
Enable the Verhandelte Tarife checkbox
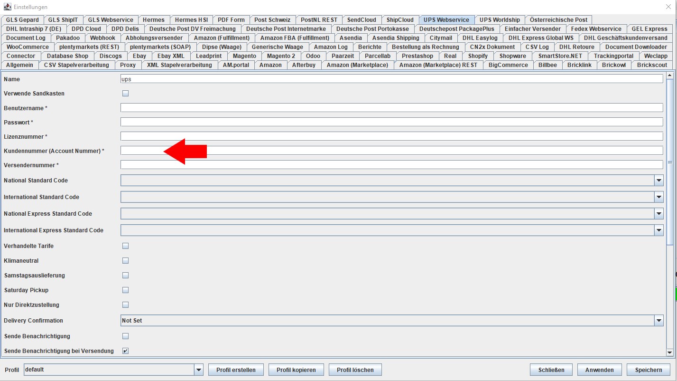click(x=126, y=246)
